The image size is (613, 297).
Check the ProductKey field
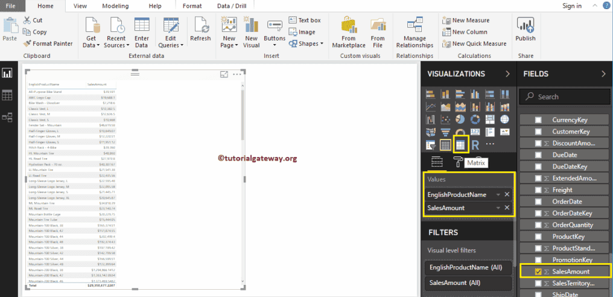[x=538, y=237]
